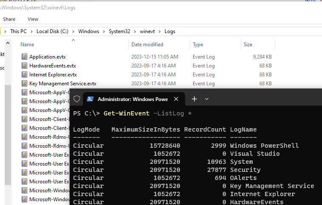The width and height of the screenshot is (322, 205).
Task: Open the View ribbon tab
Action: tap(33, 19)
